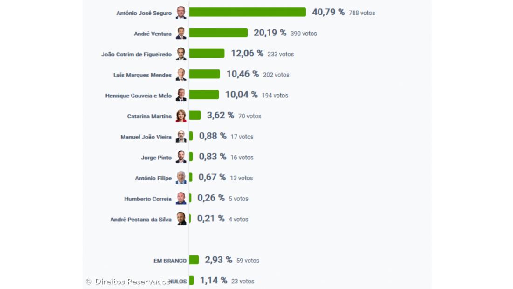Click the Henrique Gouveia e Melo name

138,96
